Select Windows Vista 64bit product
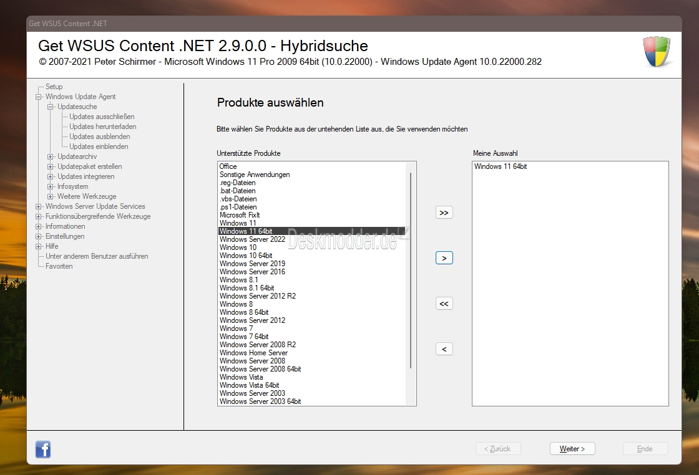699x475 pixels. 312,385
